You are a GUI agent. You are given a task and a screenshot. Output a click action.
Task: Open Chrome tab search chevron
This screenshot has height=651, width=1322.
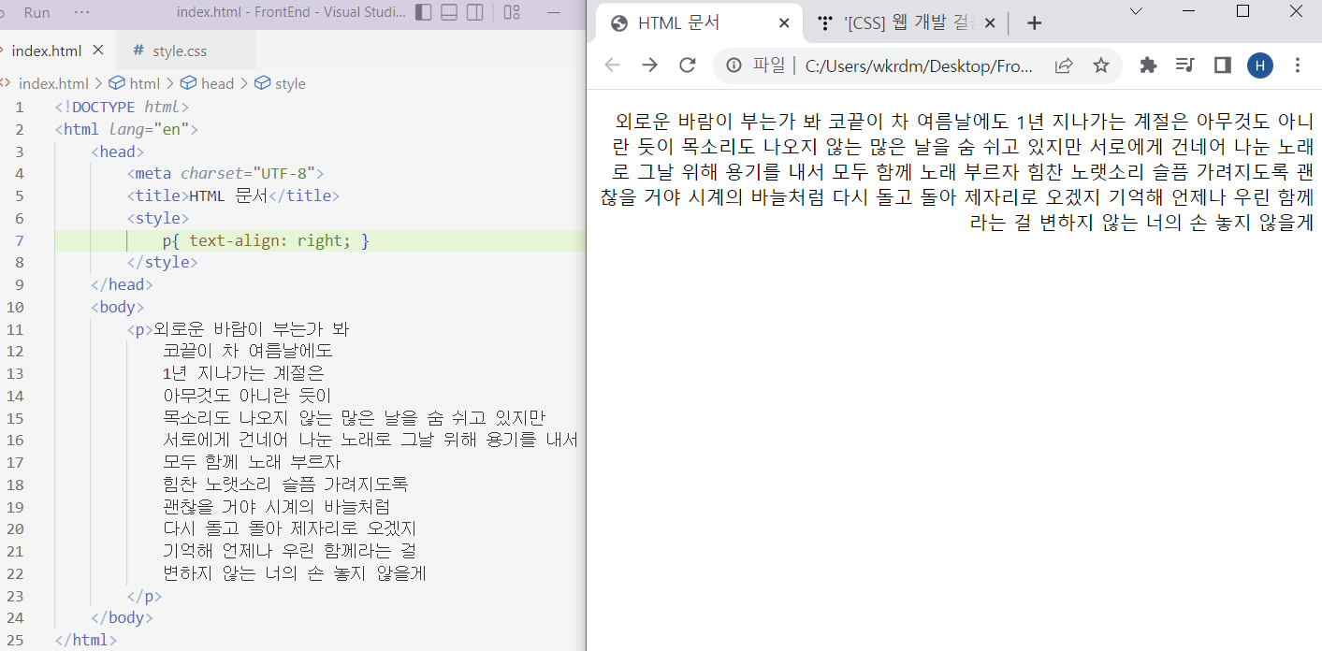(1136, 11)
